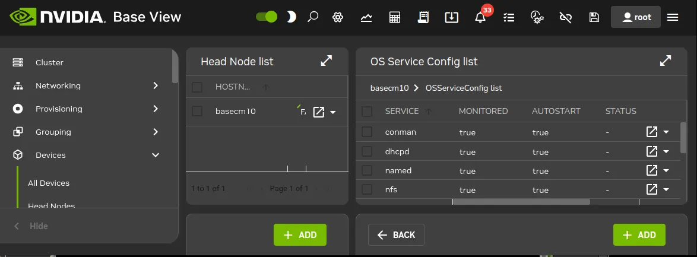This screenshot has width=697, height=257.
Task: Expand the Grouping chevron
Action: click(156, 132)
